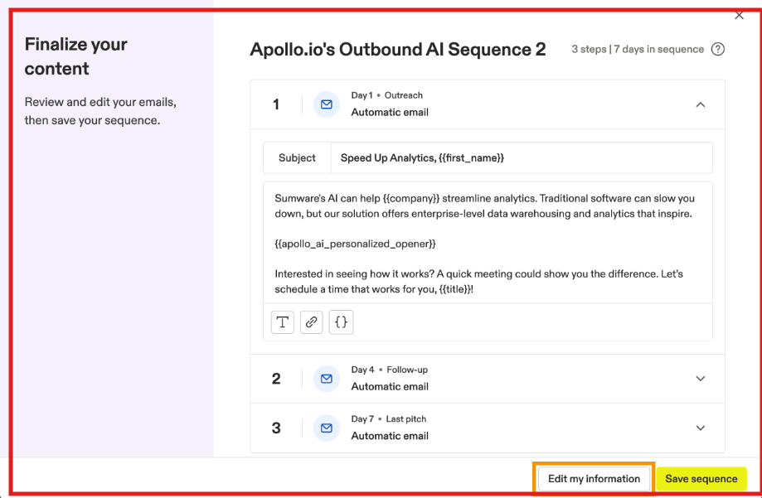Collapse the Day 1 Outreach step
762x498 pixels.
coord(700,104)
